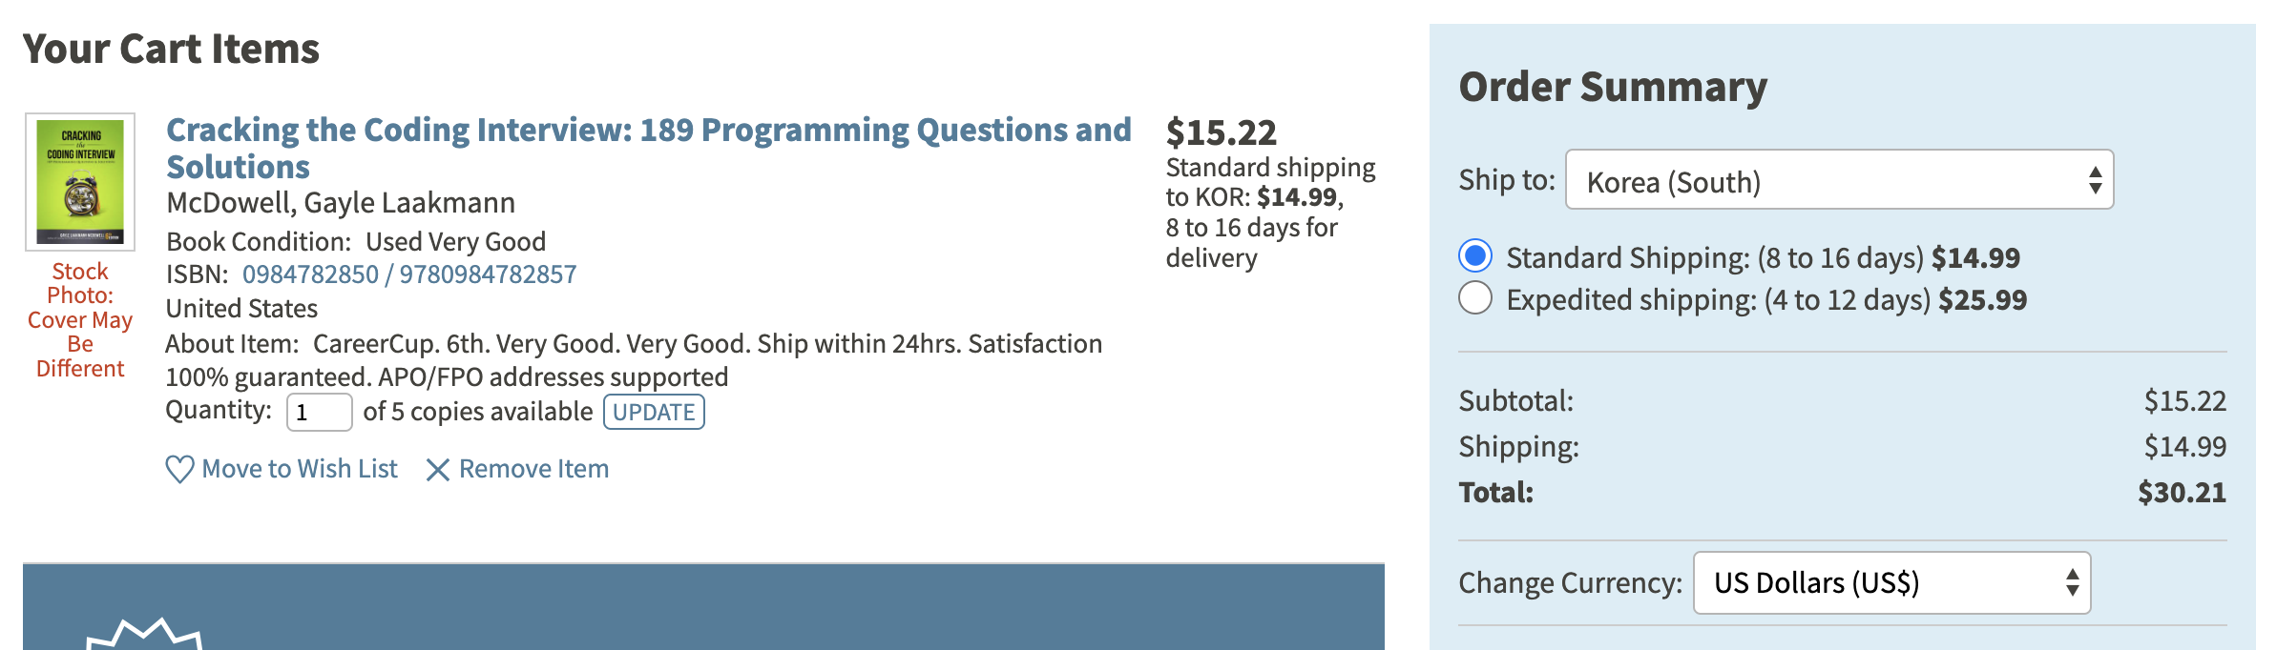The image size is (2277, 650).
Task: Choose the Expedited shipping radio button
Action: tap(1475, 298)
